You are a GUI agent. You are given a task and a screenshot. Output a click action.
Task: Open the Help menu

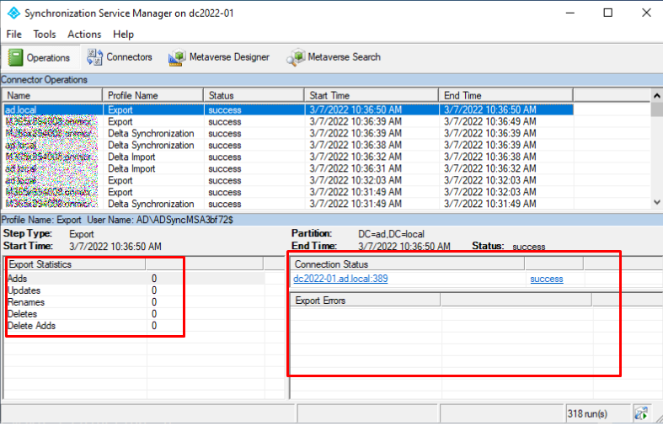coord(123,35)
